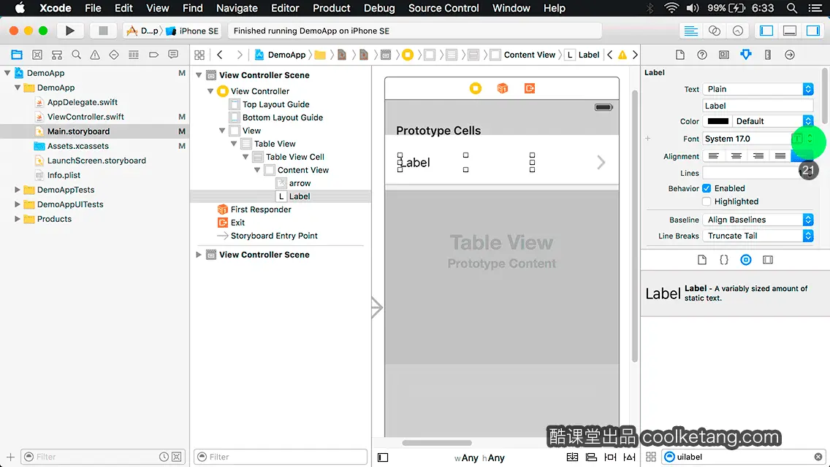Expand the DemoAppUITests folder
Screen dimensions: 830x467
pos(18,204)
